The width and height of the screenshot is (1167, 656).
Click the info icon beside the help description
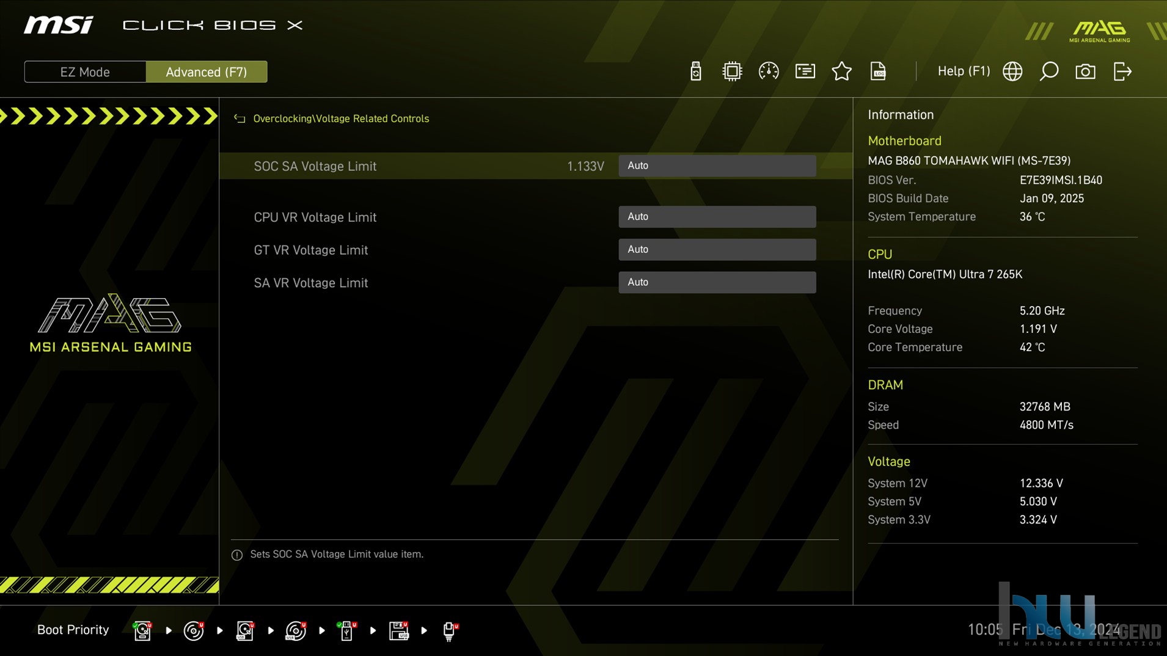click(x=237, y=555)
